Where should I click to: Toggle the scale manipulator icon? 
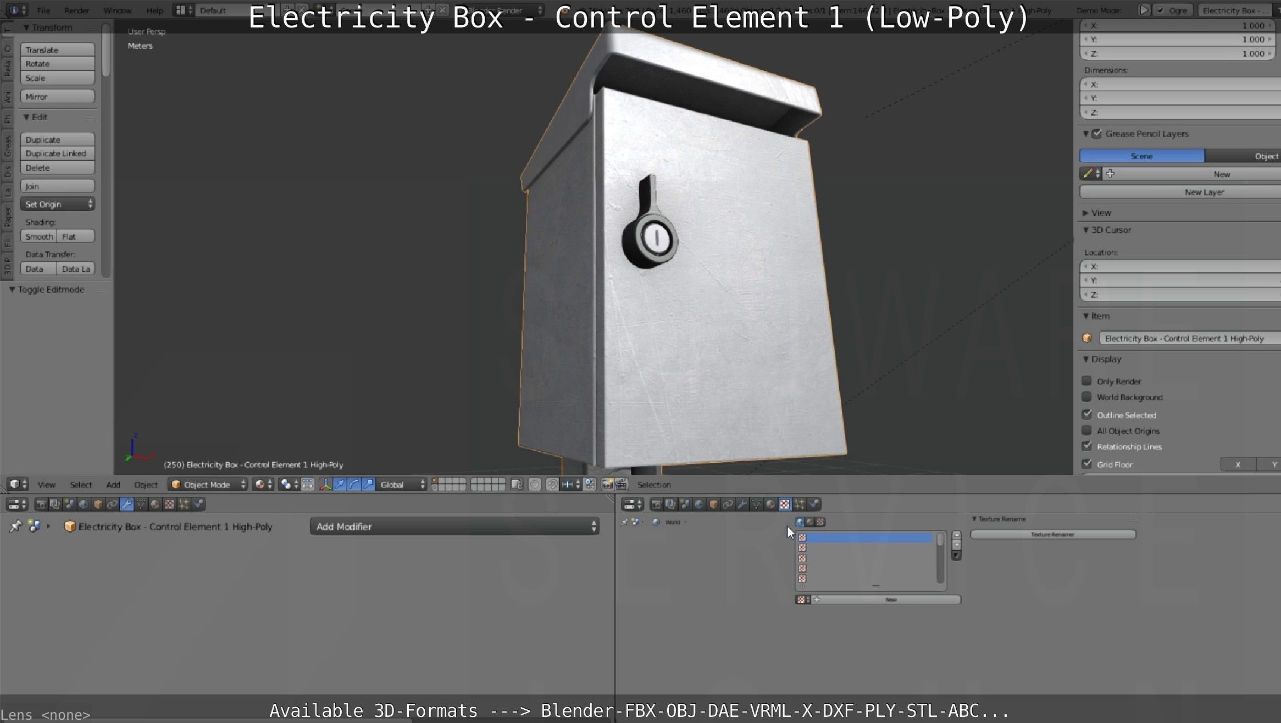[x=368, y=484]
